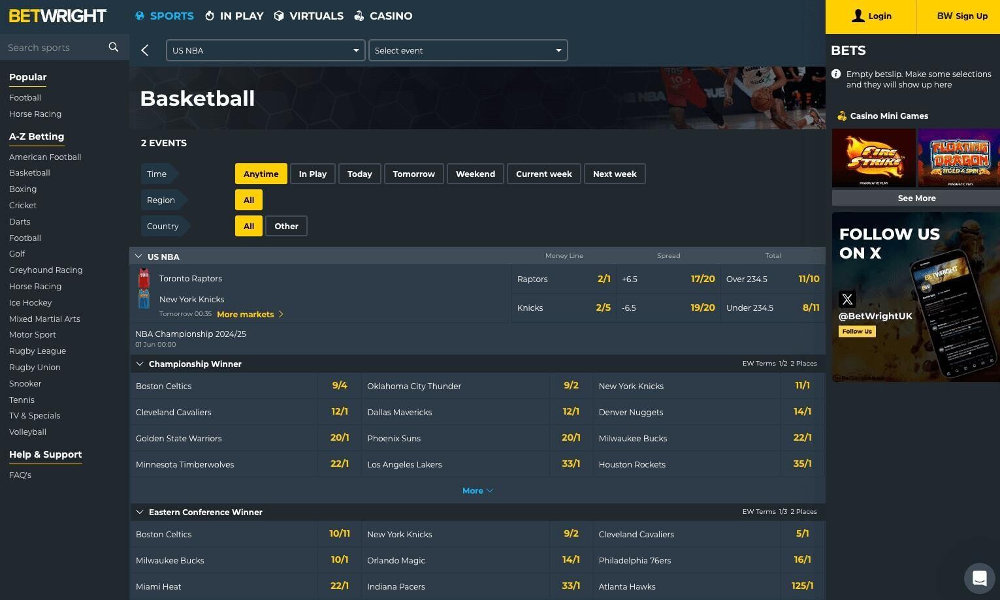Open the Virtuals tab
Viewport: 1000px width, 600px height.
click(x=309, y=16)
